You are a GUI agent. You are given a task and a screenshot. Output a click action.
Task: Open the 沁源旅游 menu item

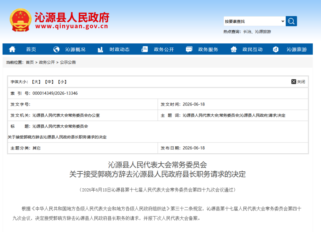(x=297, y=49)
